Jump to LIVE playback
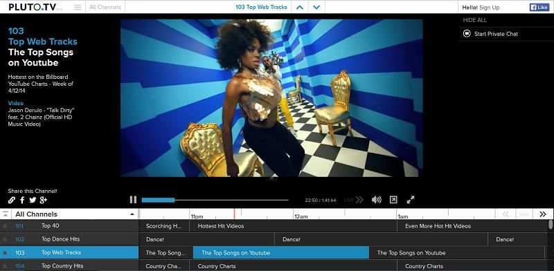 pos(354,200)
